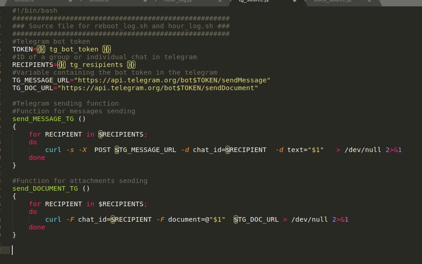Click the '#Telegram bot token' comment
The width and height of the screenshot is (422, 264).
(51, 42)
